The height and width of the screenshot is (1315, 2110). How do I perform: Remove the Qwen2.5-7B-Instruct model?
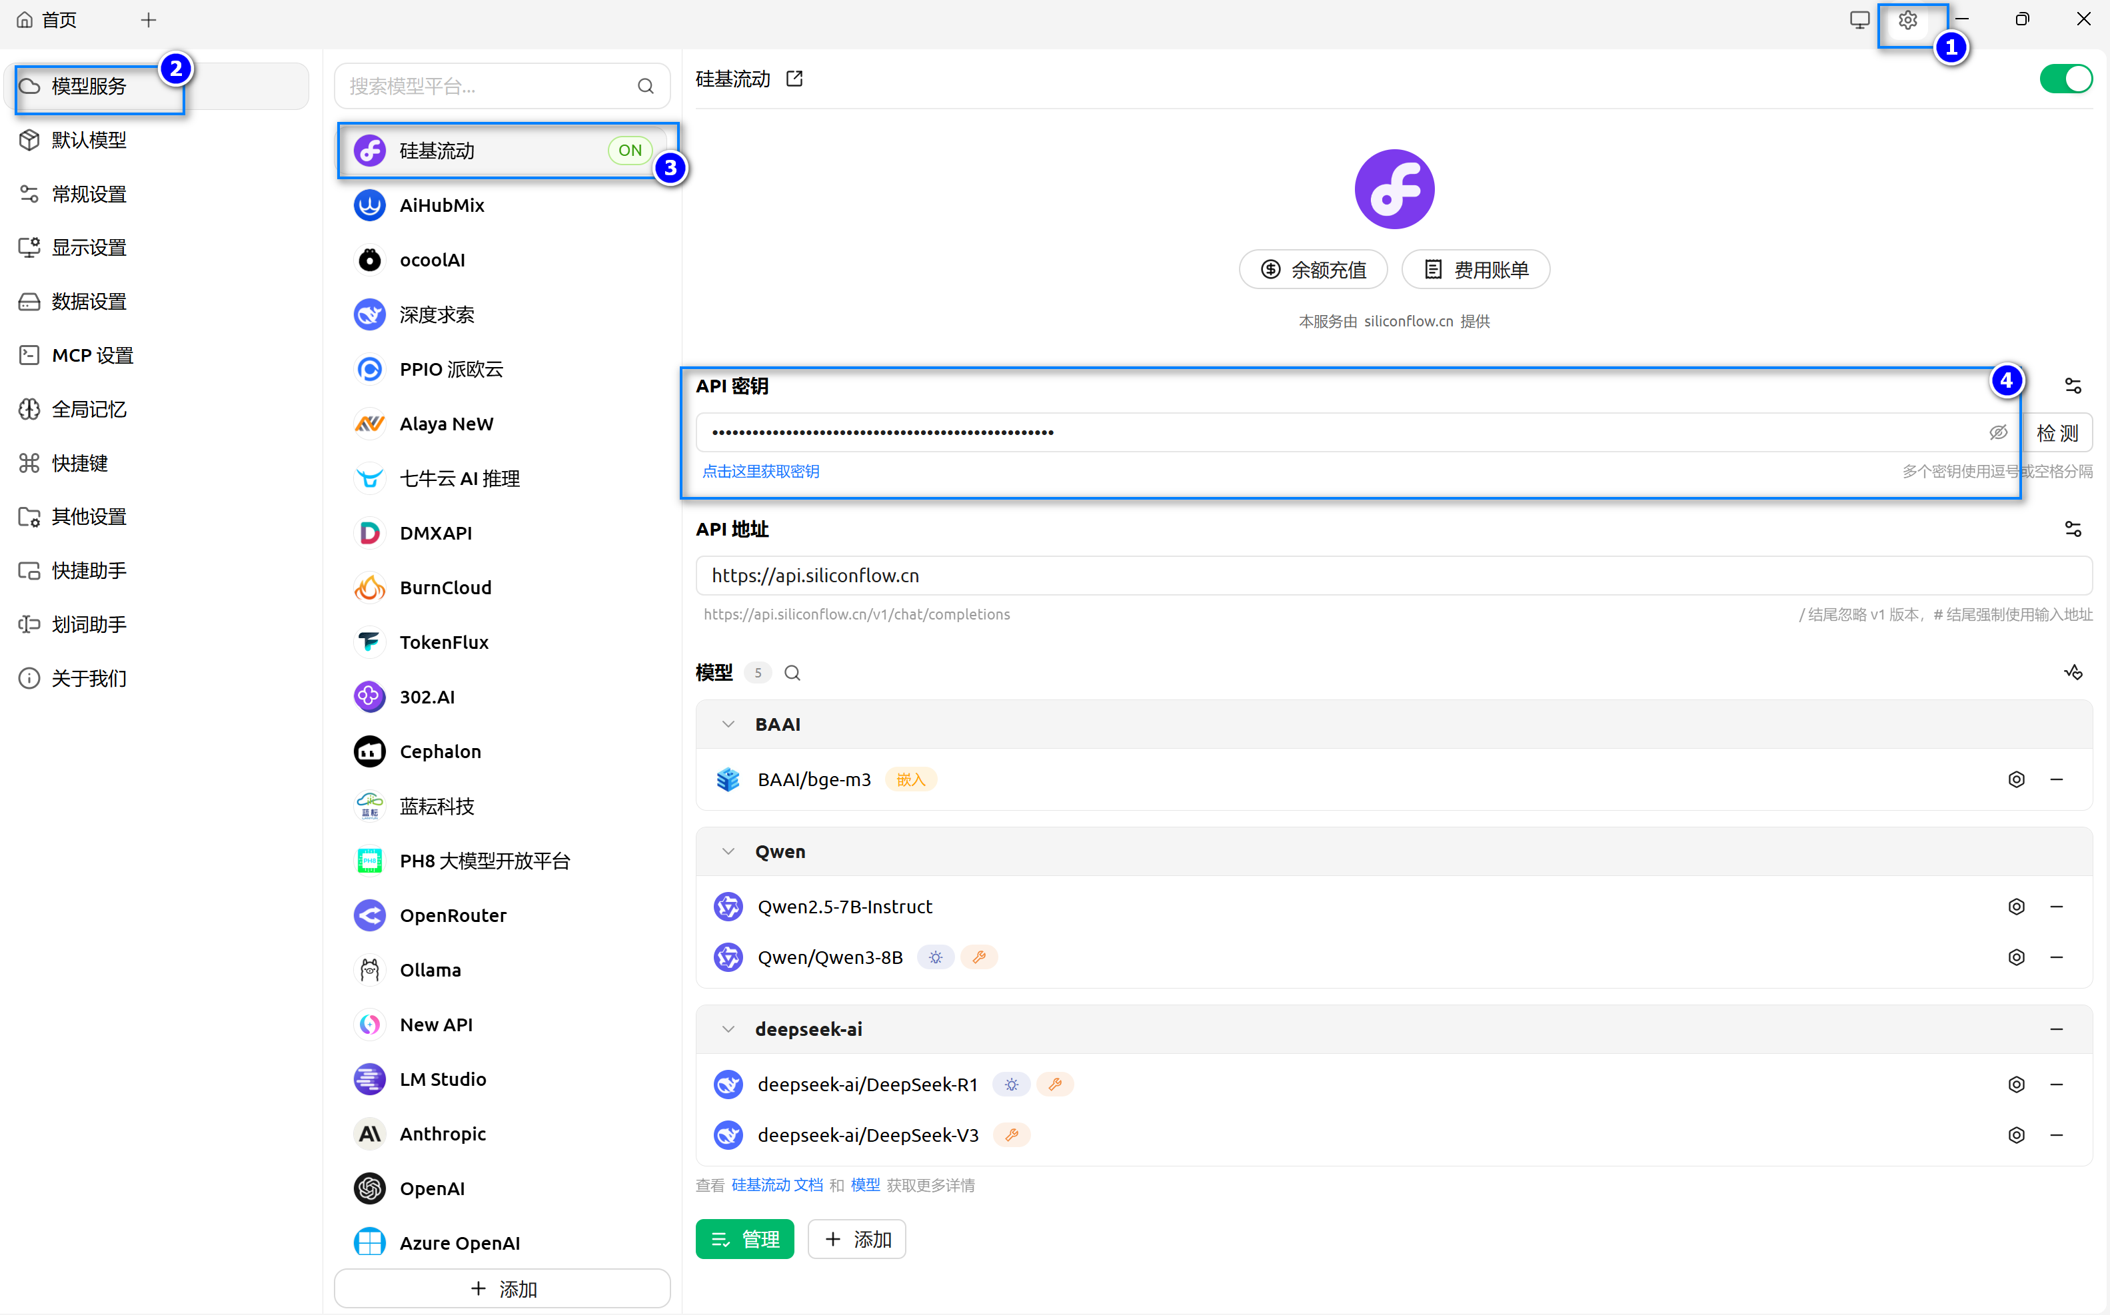(2057, 907)
